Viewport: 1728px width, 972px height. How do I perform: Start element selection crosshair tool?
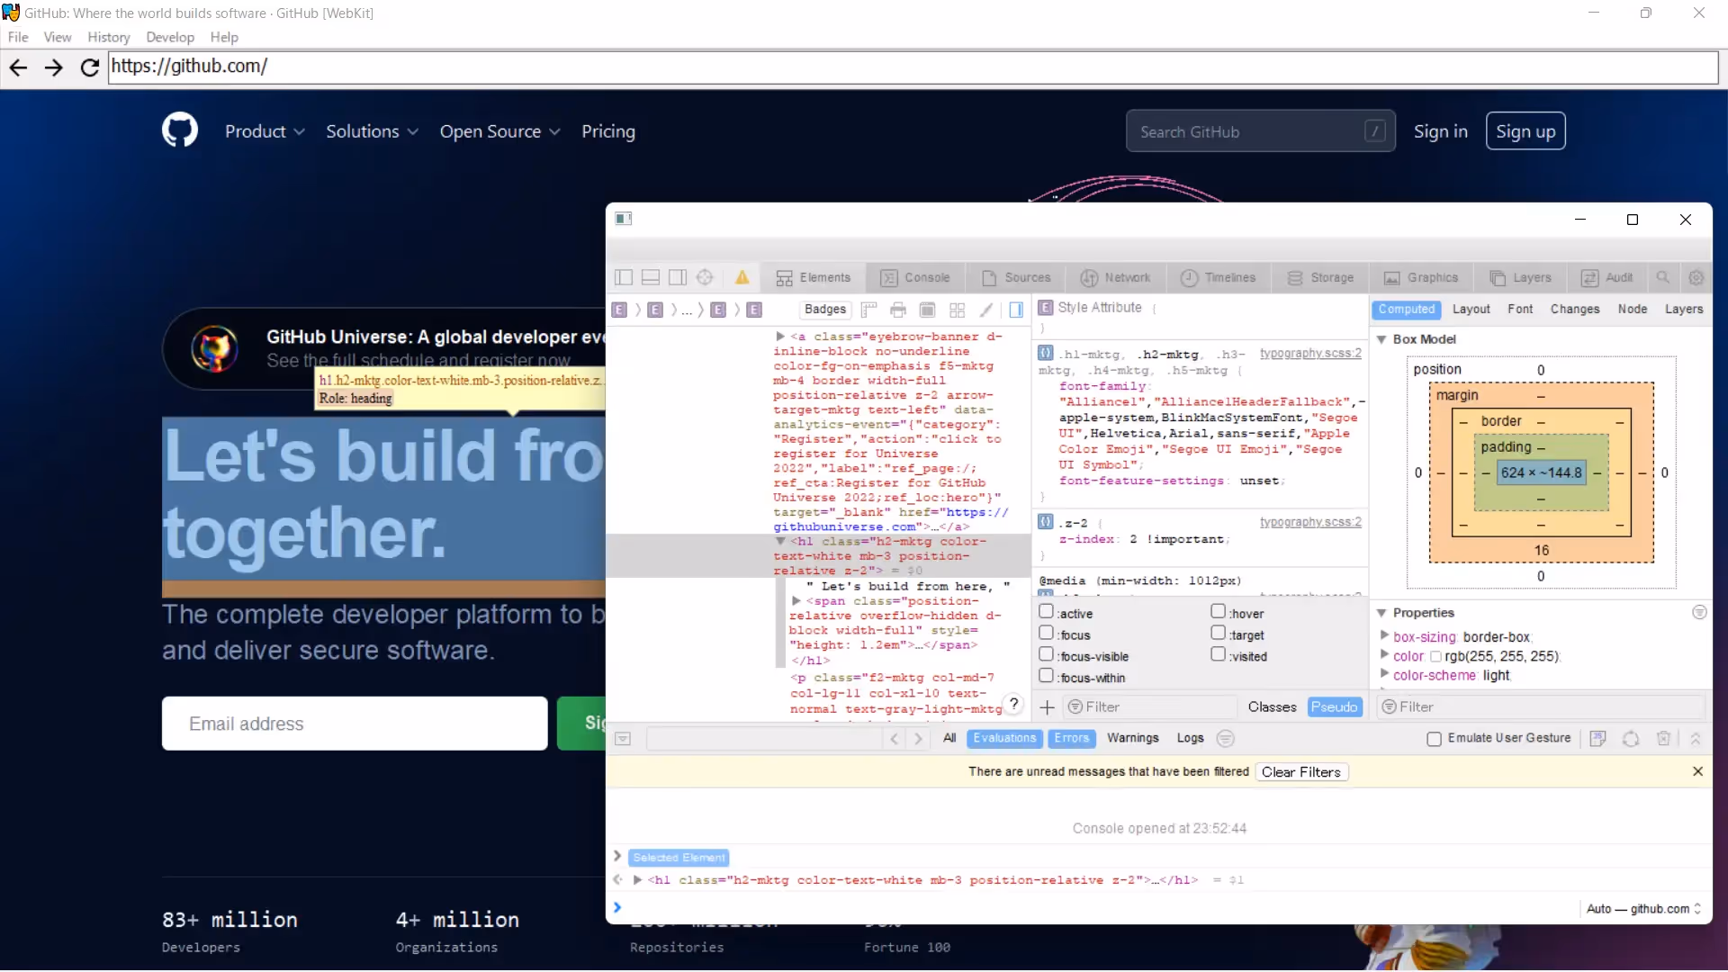coord(705,277)
